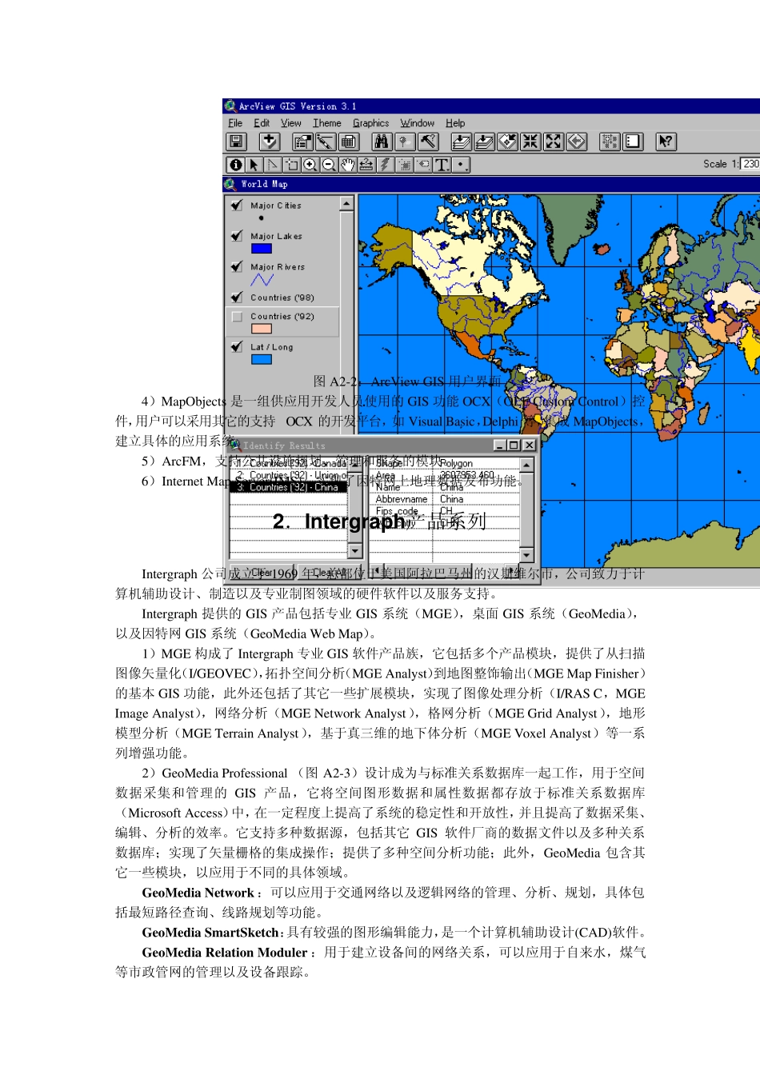Select the Pan hand tool

coord(346,165)
